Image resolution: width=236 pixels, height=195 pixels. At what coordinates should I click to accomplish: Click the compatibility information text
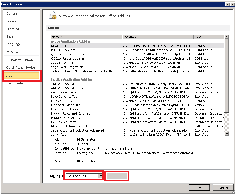(104, 148)
